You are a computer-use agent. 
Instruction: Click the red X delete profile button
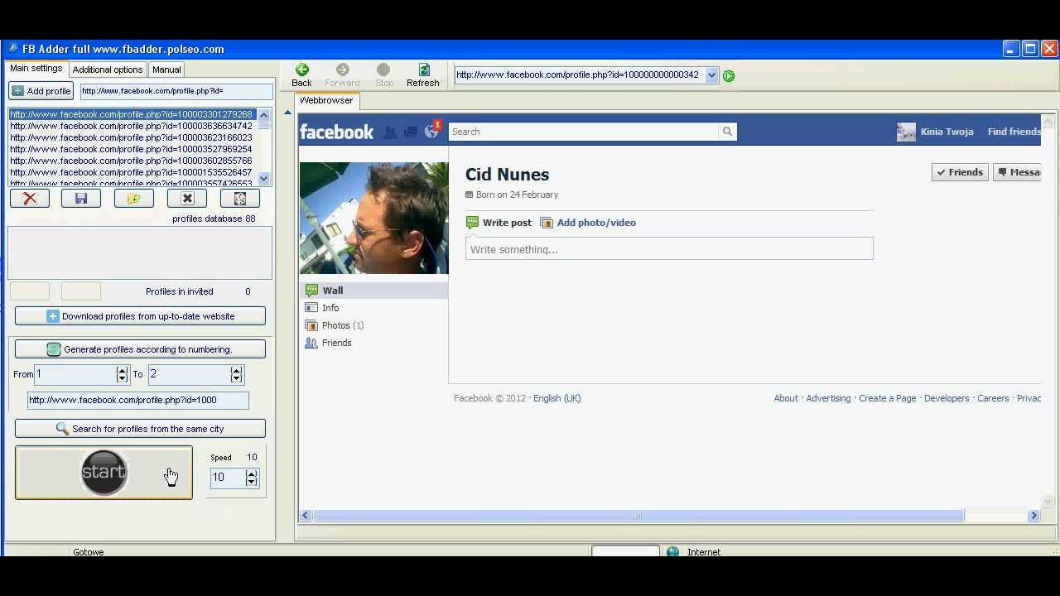[x=30, y=199]
